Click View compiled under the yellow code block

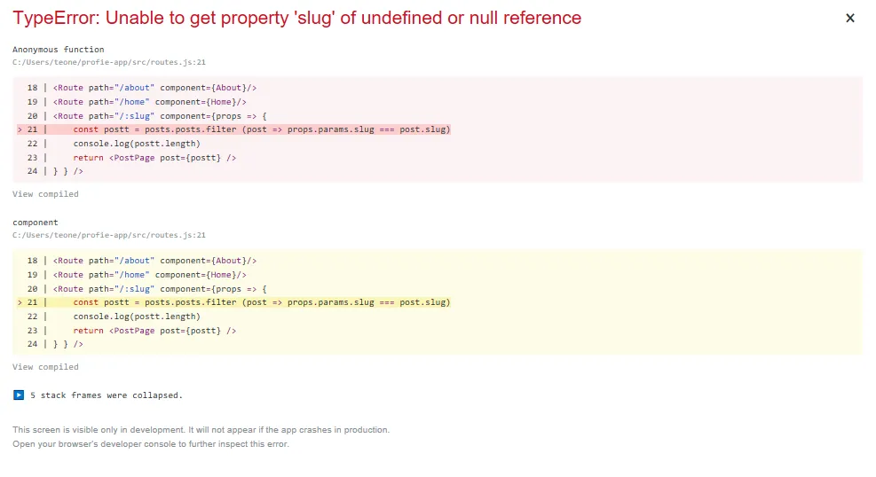(x=45, y=367)
